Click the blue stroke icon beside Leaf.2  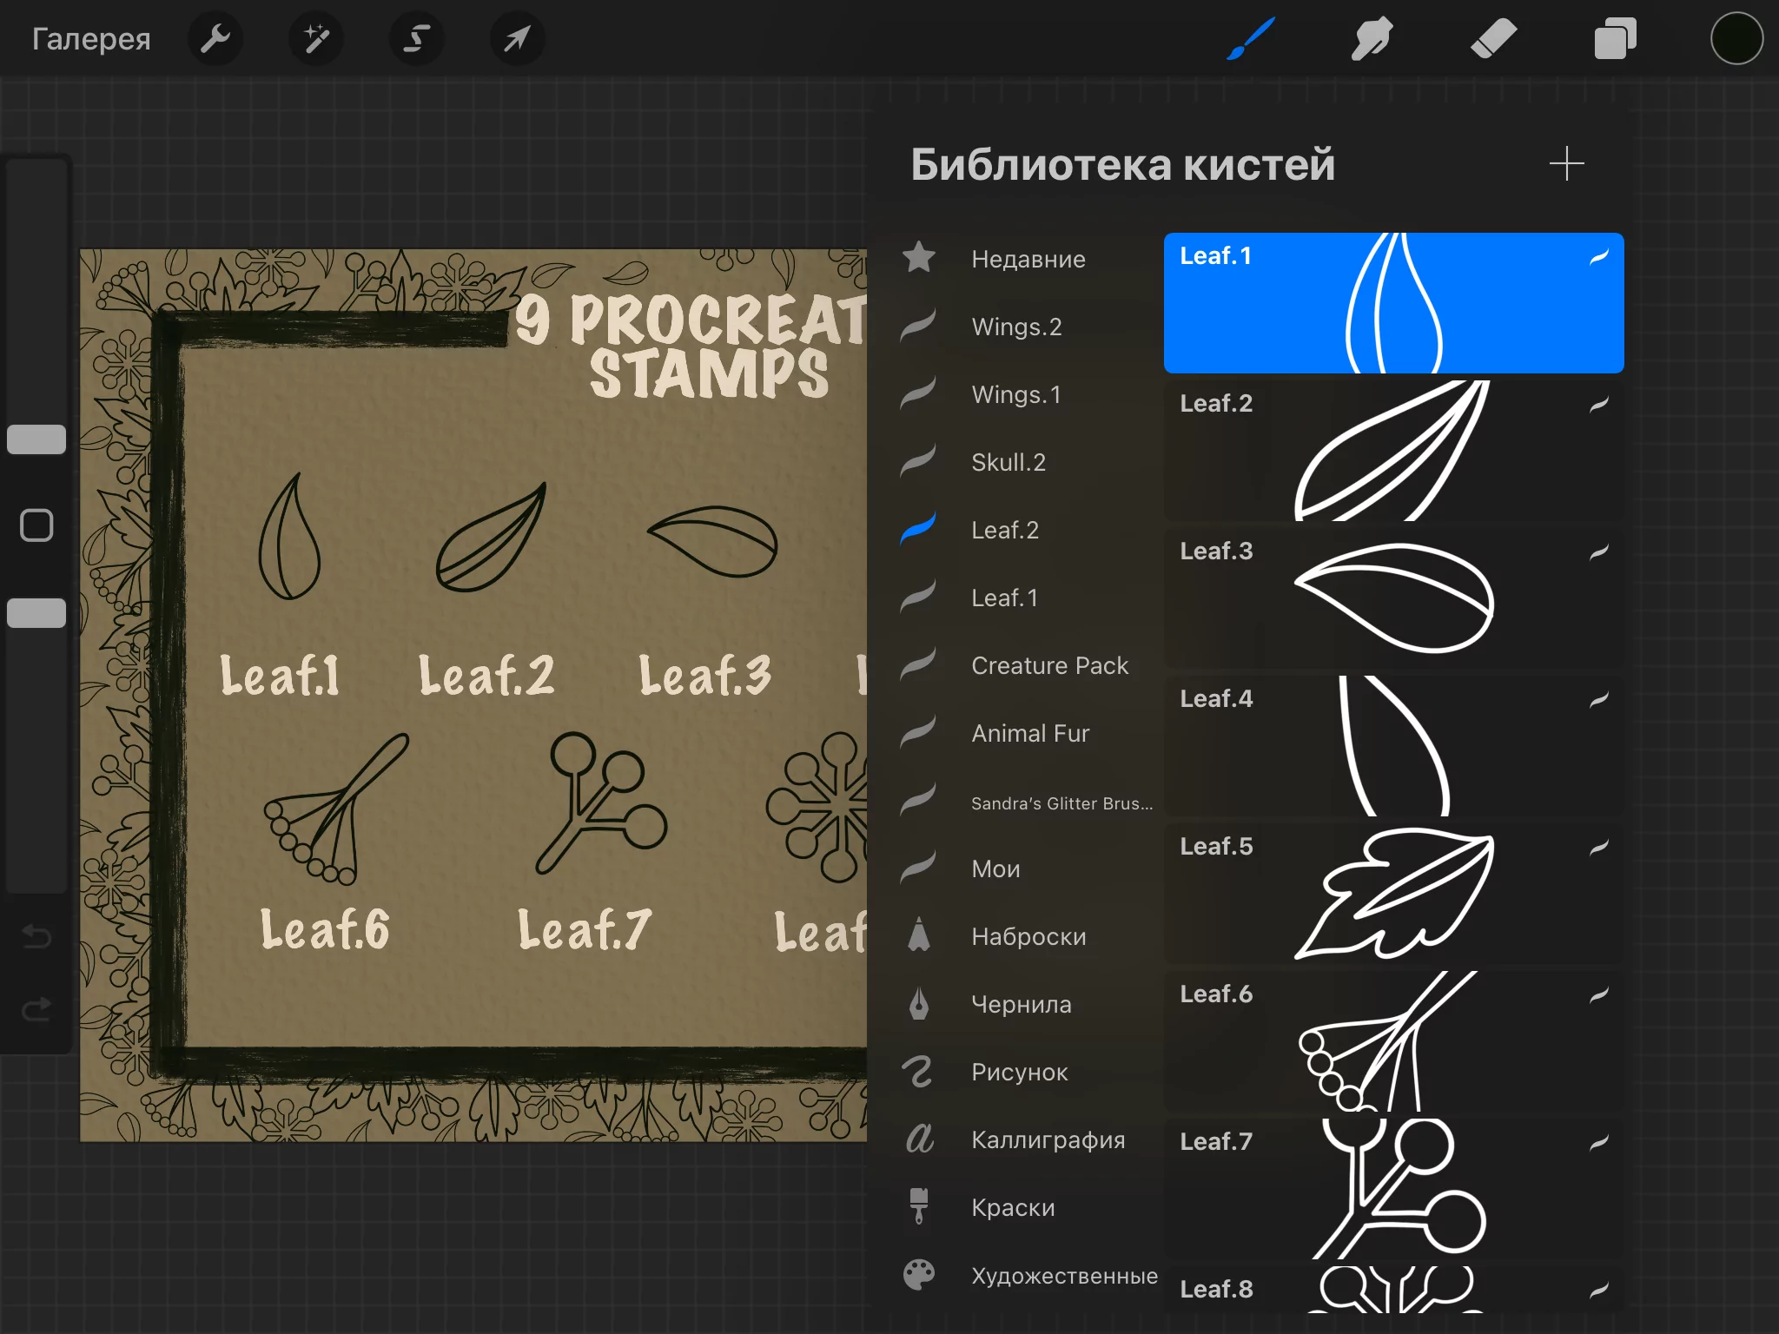pos(918,528)
